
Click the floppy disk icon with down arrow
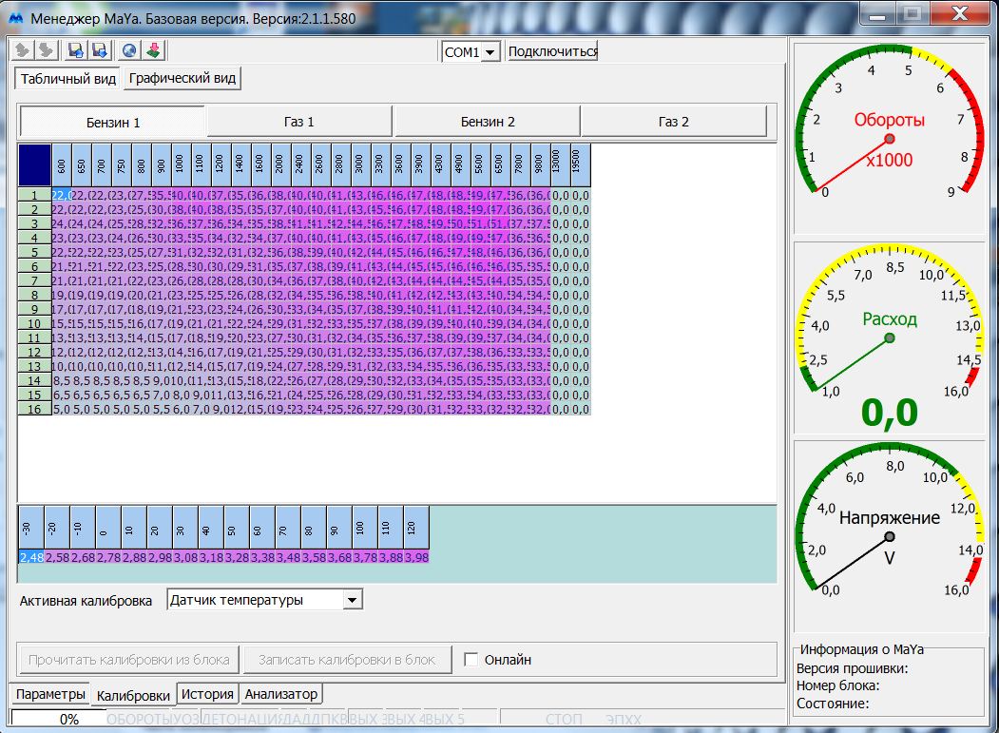click(x=98, y=50)
